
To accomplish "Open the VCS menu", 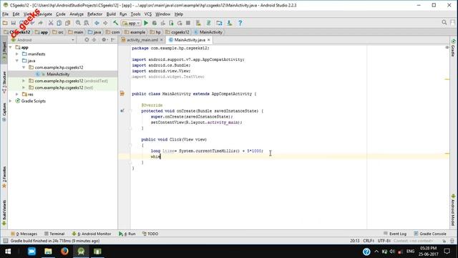I will [148, 14].
